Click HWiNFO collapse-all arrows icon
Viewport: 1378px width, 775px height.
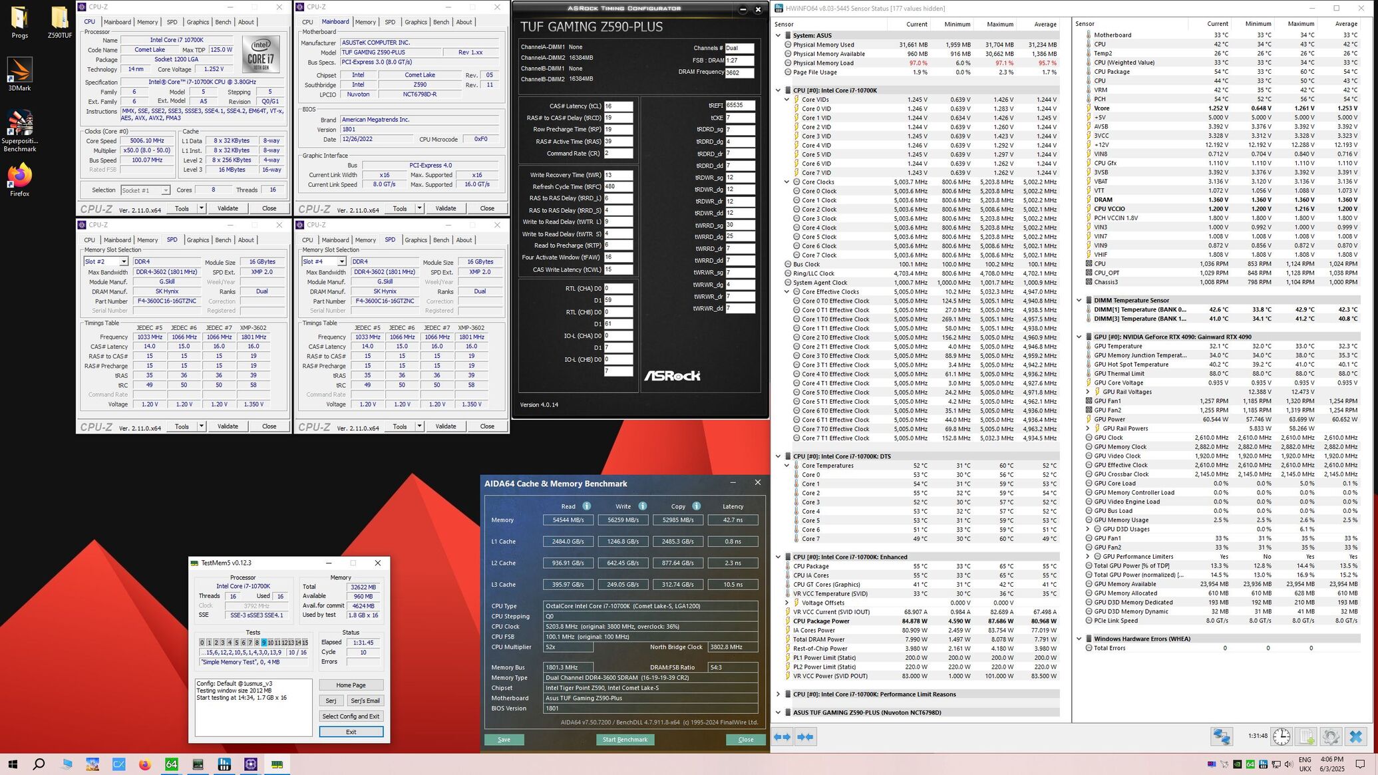click(x=805, y=736)
